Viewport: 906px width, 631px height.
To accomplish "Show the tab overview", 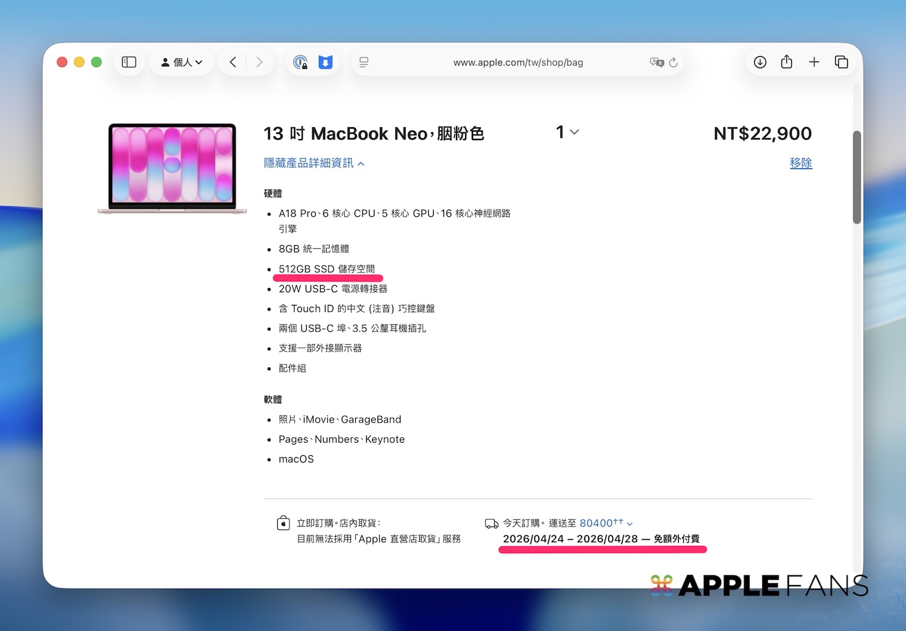I will [841, 62].
